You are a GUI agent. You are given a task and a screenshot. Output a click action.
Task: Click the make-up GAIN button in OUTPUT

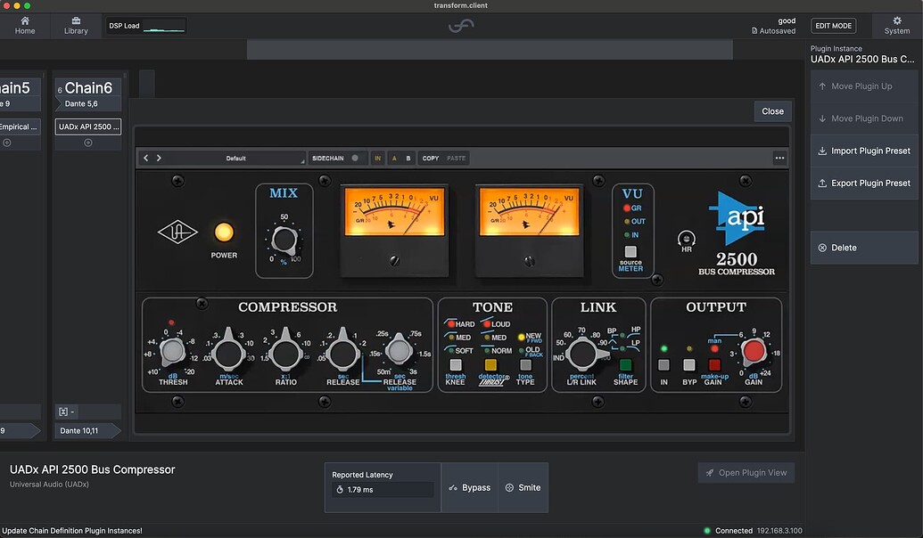pos(714,364)
